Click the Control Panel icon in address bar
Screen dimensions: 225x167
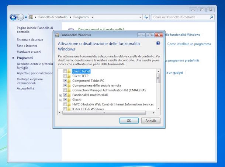(31, 17)
